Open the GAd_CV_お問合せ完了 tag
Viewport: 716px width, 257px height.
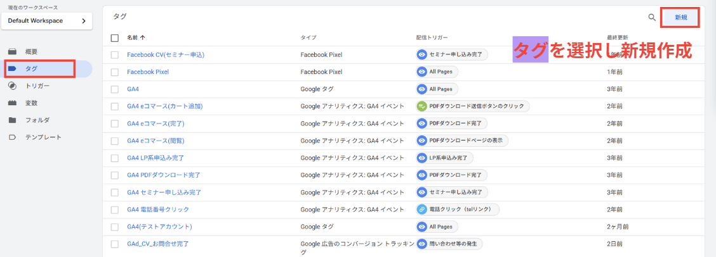(x=158, y=244)
